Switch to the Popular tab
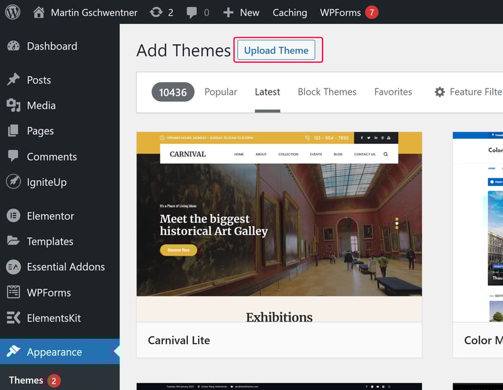503x390 pixels. [x=221, y=92]
